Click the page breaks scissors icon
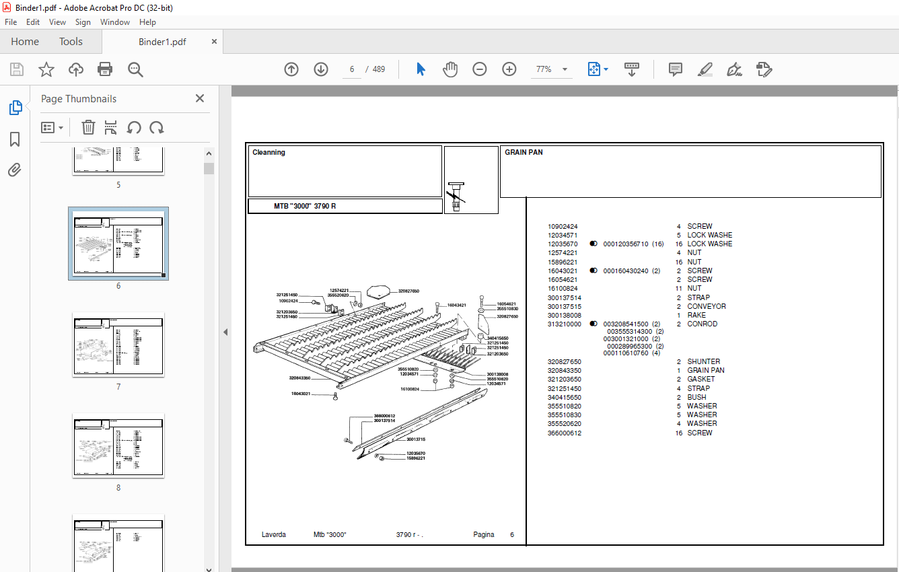This screenshot has height=572, width=899. [x=111, y=128]
